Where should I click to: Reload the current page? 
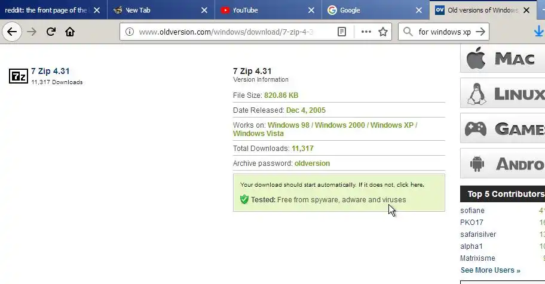(x=51, y=32)
